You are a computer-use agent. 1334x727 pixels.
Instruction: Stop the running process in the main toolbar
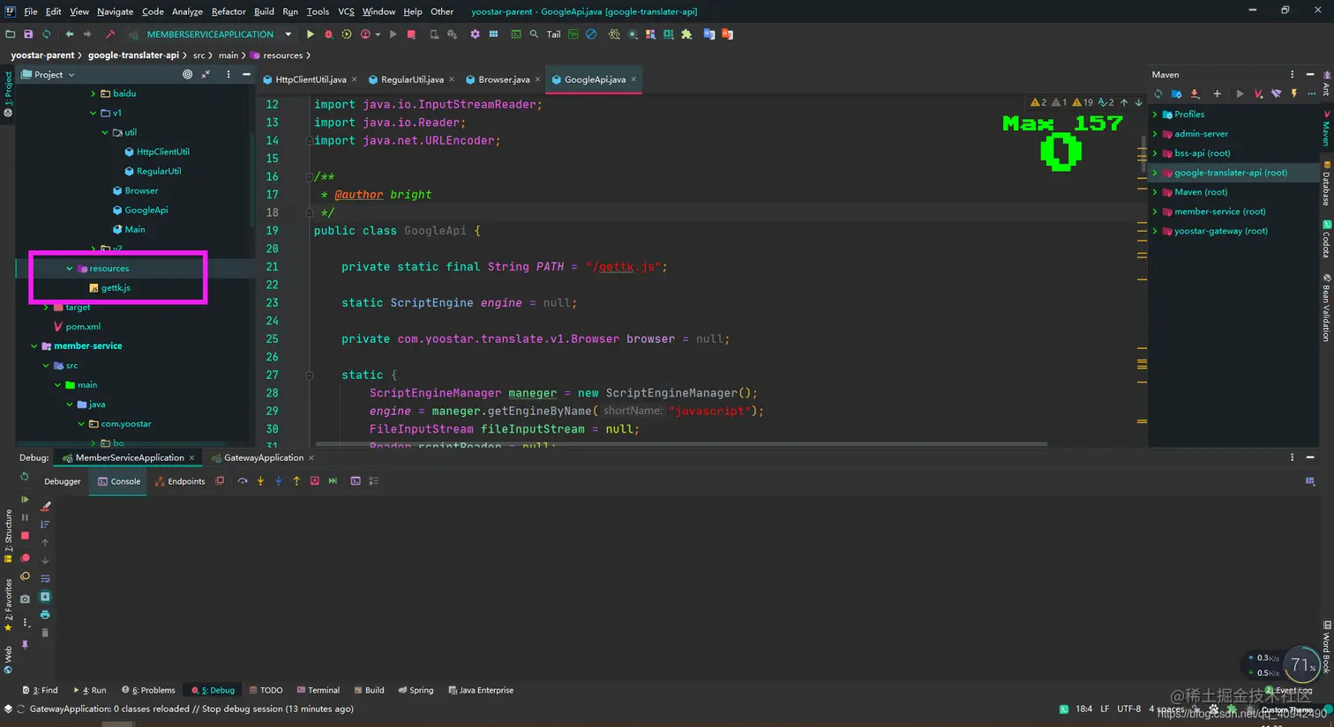click(411, 34)
